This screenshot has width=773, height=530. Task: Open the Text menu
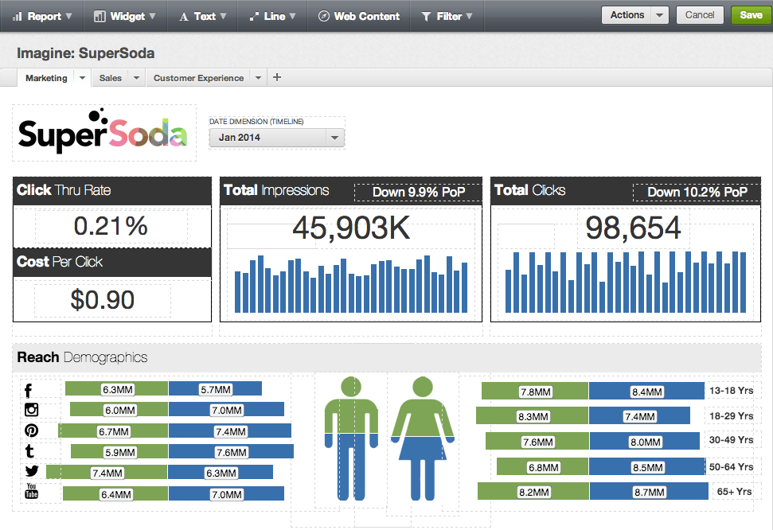203,16
